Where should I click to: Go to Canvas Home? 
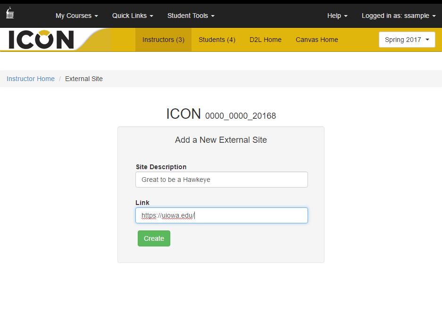pyautogui.click(x=317, y=40)
